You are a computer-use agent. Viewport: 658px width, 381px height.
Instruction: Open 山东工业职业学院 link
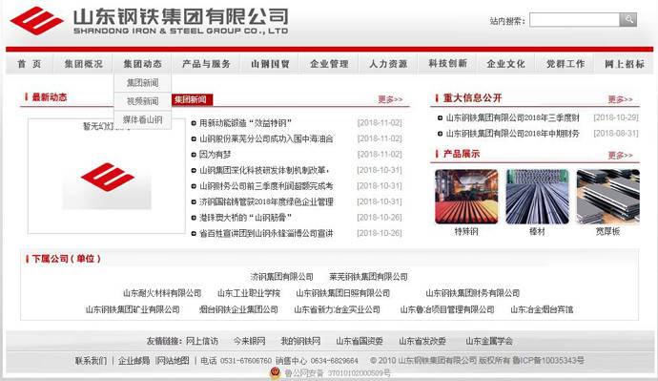[249, 293]
